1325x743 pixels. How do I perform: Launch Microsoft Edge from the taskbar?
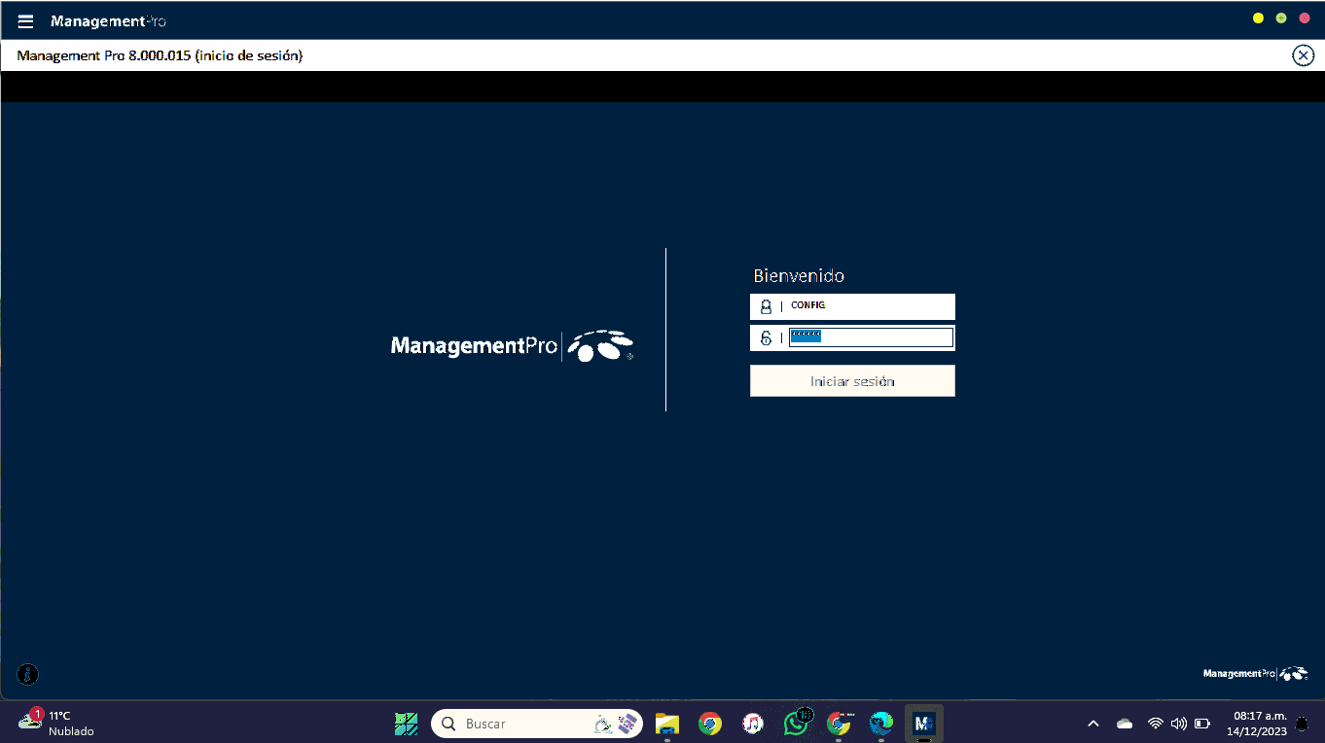(x=881, y=724)
